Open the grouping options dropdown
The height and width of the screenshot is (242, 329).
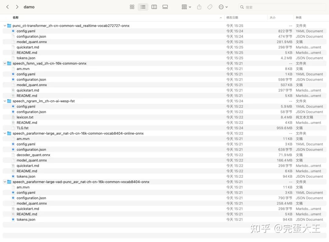point(186,7)
